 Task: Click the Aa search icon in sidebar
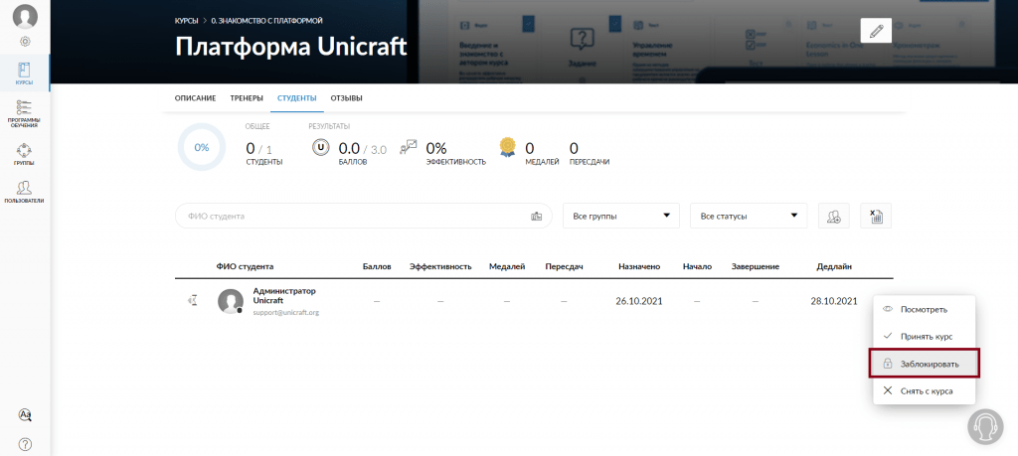point(25,414)
